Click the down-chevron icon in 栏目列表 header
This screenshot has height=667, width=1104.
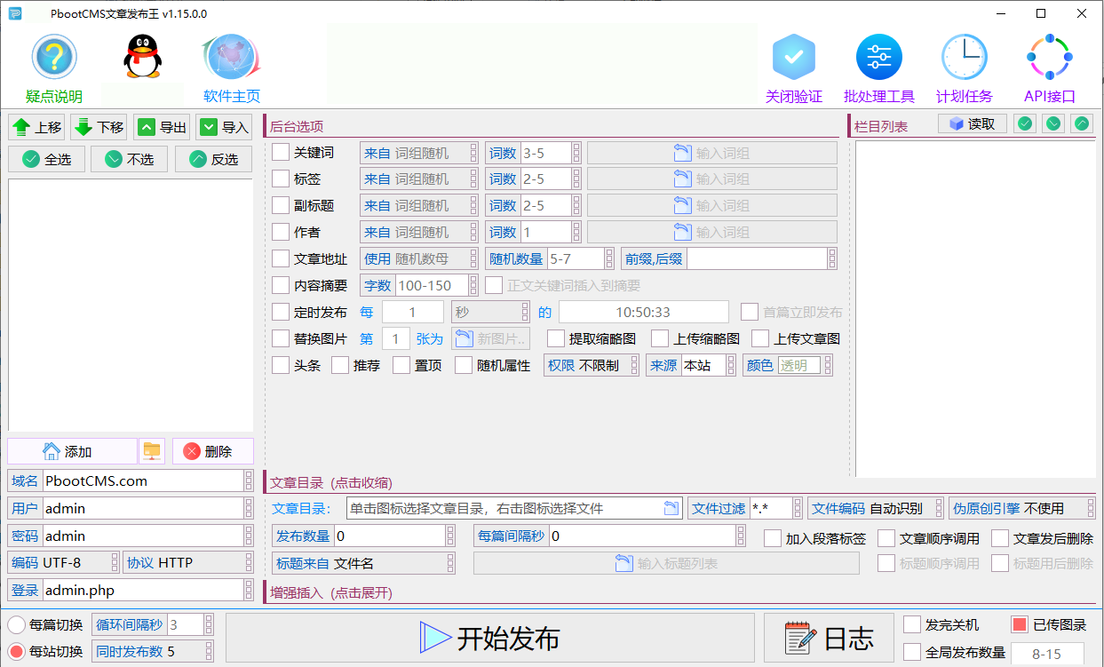coord(1052,123)
